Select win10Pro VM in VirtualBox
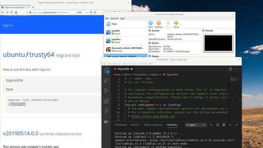 tap(126, 41)
